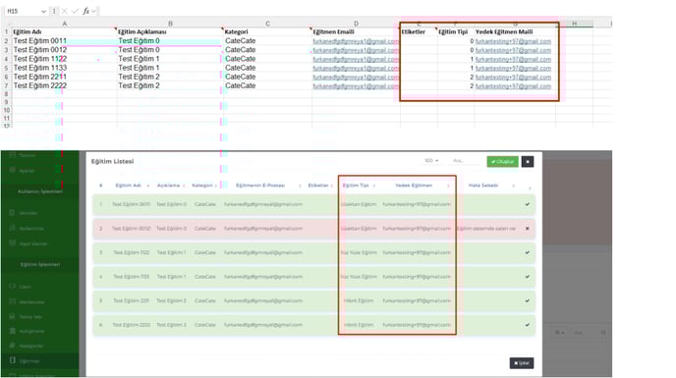The height and width of the screenshot is (378, 676).
Task: Click the X error status icon in list row 2
Action: (528, 229)
